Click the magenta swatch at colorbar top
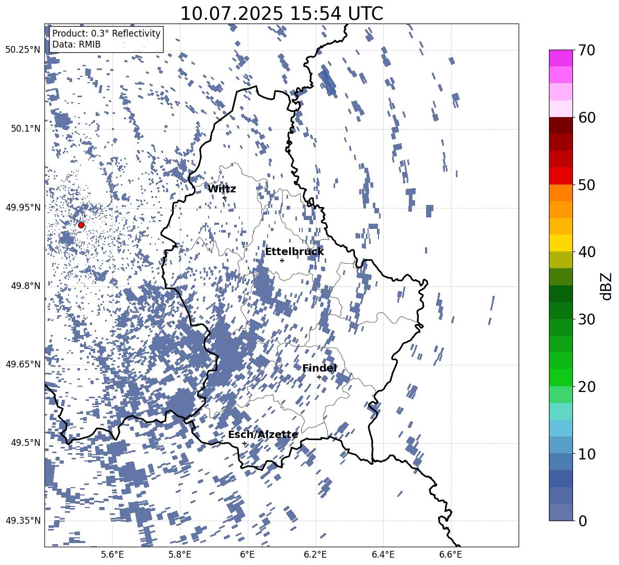Screen dimensions: 619x565 [560, 58]
